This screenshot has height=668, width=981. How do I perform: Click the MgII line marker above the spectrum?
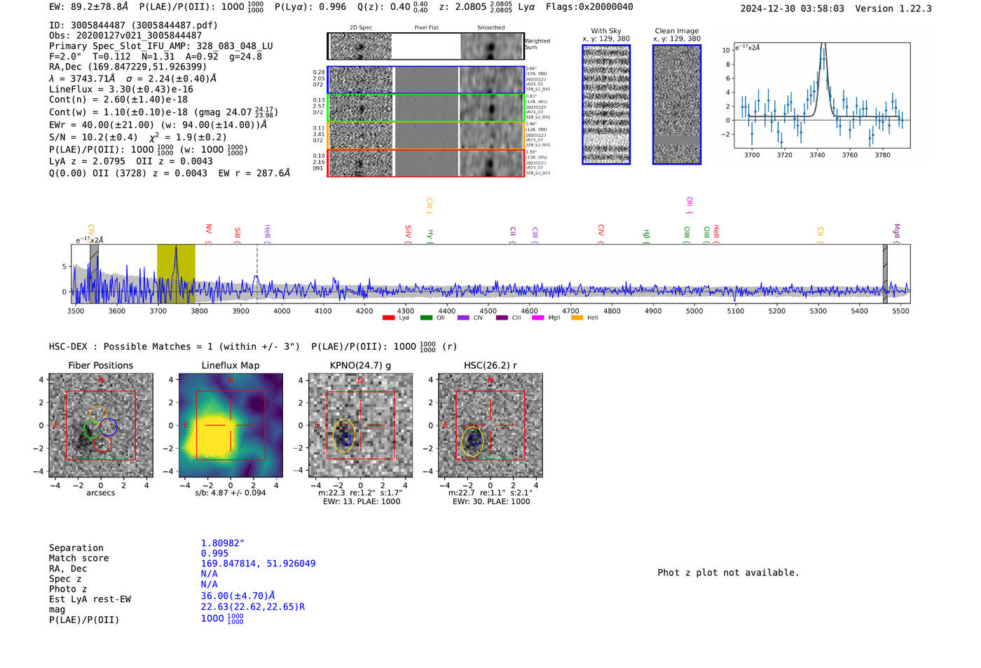[896, 232]
